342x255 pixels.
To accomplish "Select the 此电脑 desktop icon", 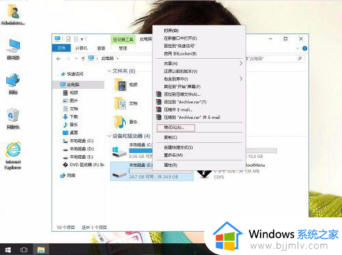I will [13, 49].
